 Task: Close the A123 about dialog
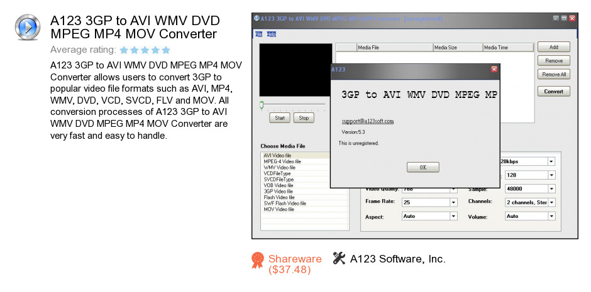(494, 69)
